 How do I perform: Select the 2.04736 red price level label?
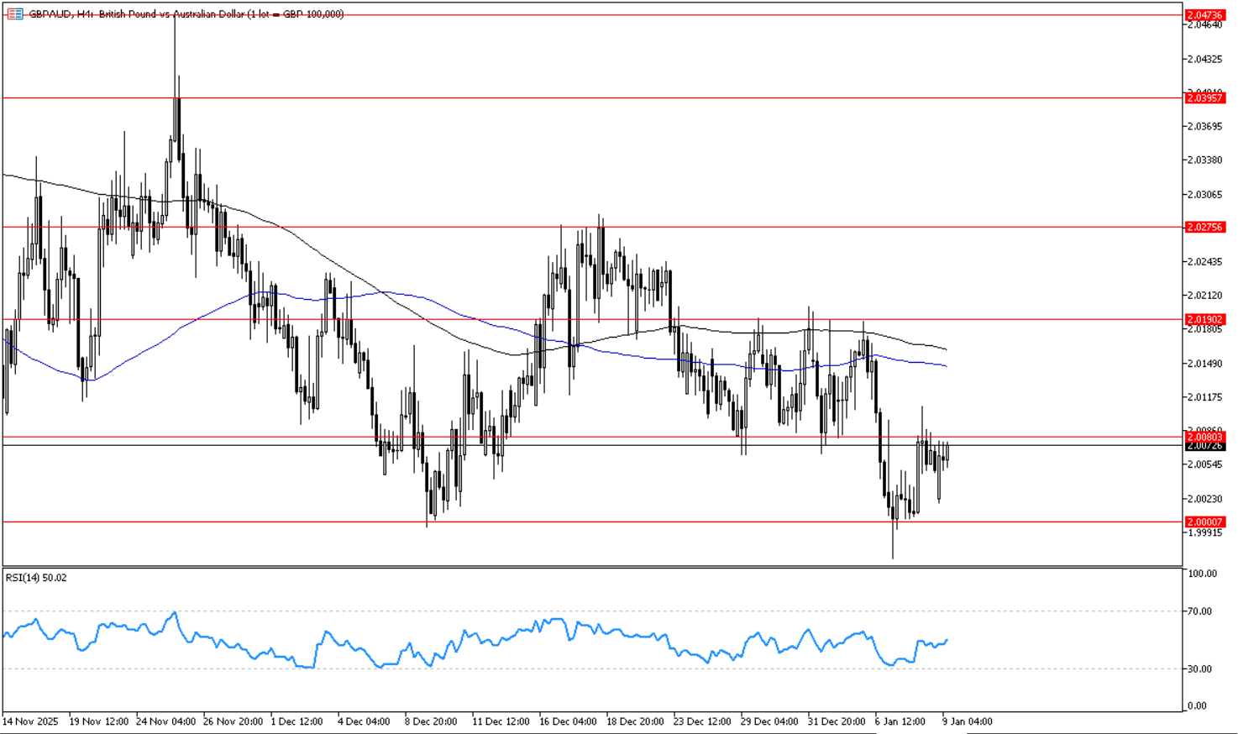click(1205, 15)
